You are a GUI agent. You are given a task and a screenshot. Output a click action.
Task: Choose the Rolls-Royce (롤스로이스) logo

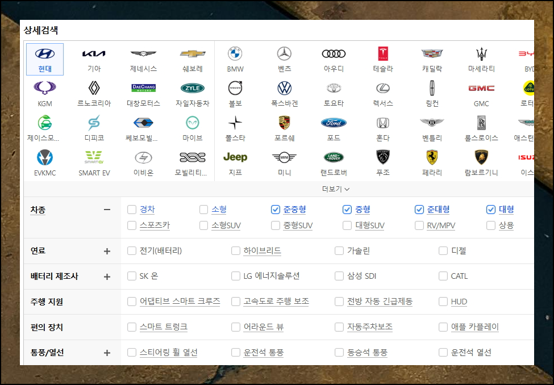(481, 123)
